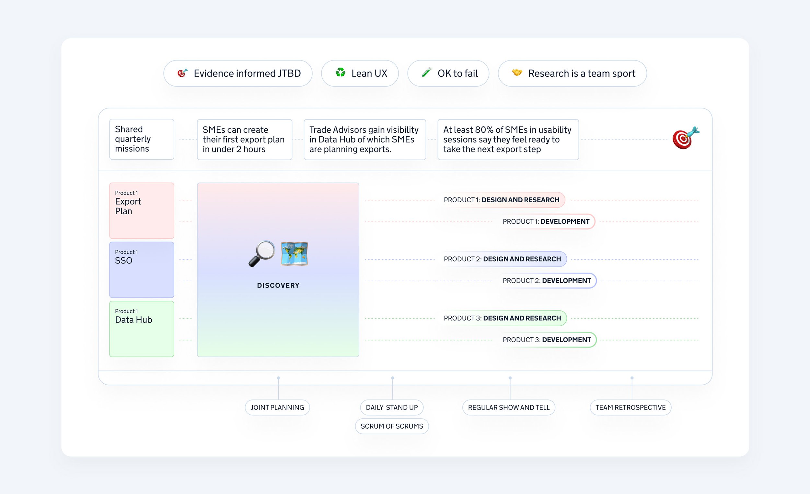Click the world map icon in Discovery
The image size is (810, 494).
[294, 253]
